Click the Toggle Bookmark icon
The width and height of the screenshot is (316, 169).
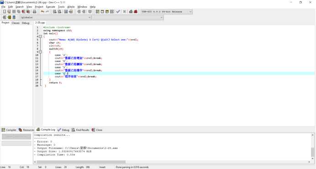point(9,17)
